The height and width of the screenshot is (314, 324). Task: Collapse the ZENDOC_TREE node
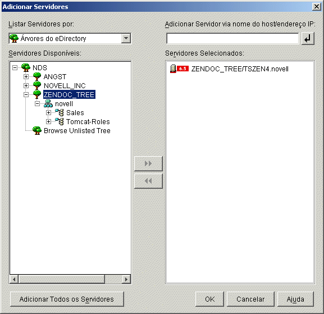point(26,95)
